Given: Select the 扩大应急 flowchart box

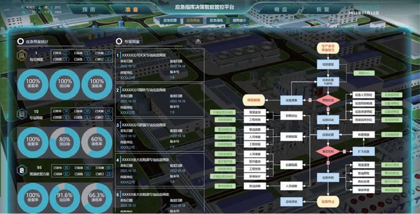Looking at the screenshot, I should [363, 151].
